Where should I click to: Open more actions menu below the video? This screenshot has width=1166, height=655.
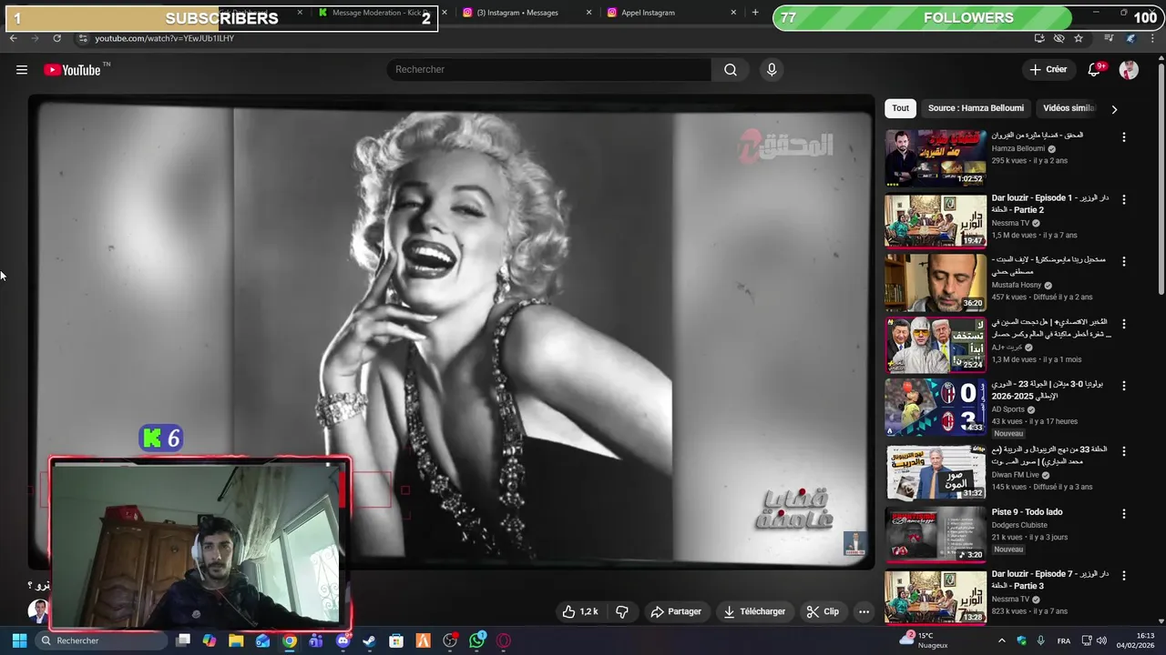pos(864,611)
